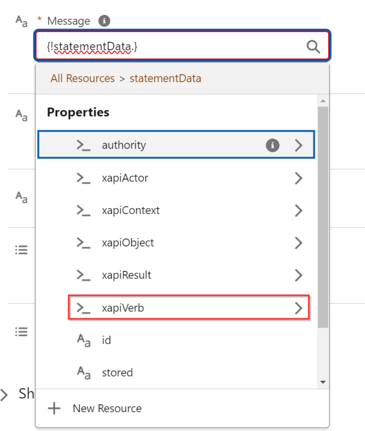Create a New Resource
This screenshot has width=365, height=431.
[107, 408]
